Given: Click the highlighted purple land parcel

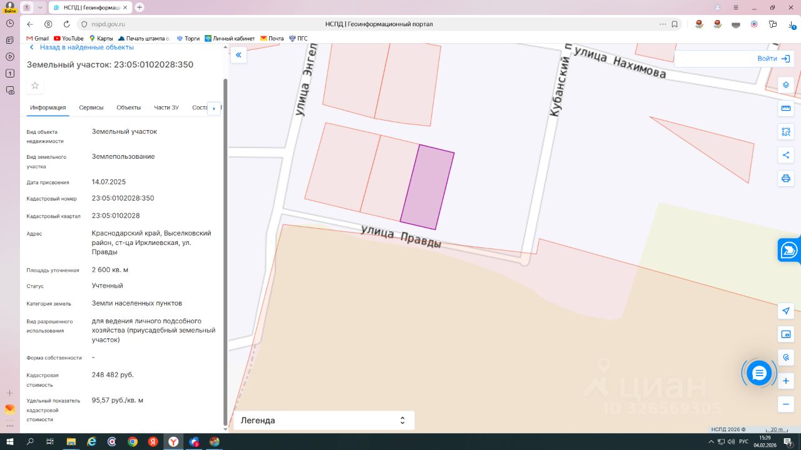Looking at the screenshot, I should coord(427,187).
